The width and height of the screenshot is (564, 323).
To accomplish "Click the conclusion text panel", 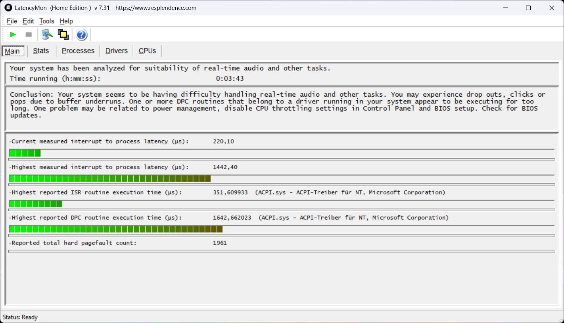I will pyautogui.click(x=278, y=105).
